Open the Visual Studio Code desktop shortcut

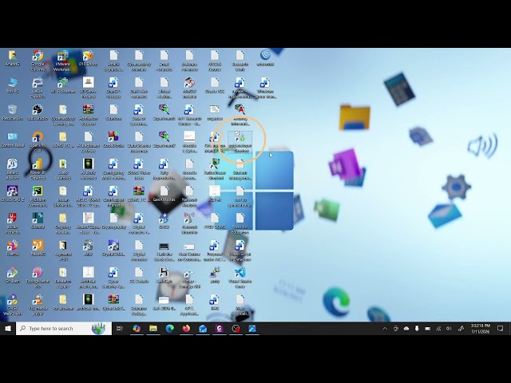(x=240, y=277)
